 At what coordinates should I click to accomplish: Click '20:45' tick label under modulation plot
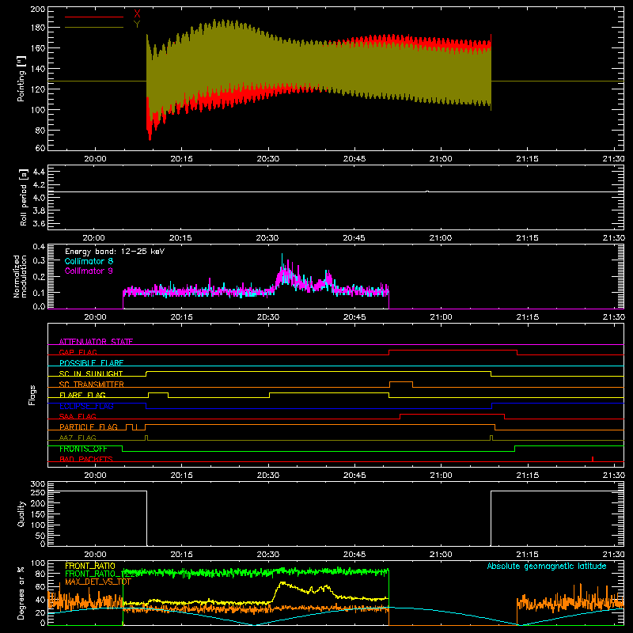point(354,317)
